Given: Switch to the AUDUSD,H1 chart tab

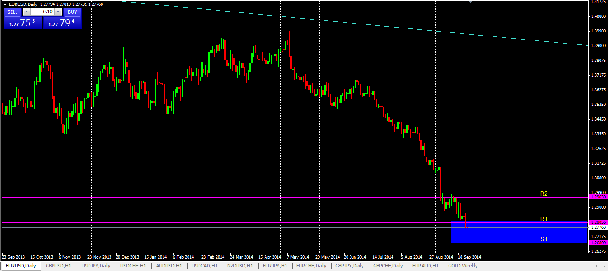Looking at the screenshot, I should click(x=169, y=266).
